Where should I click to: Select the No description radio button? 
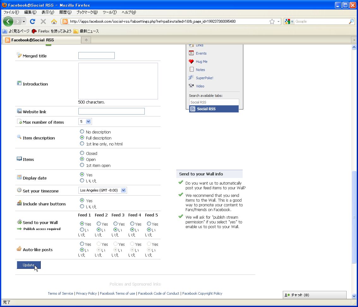point(82,132)
